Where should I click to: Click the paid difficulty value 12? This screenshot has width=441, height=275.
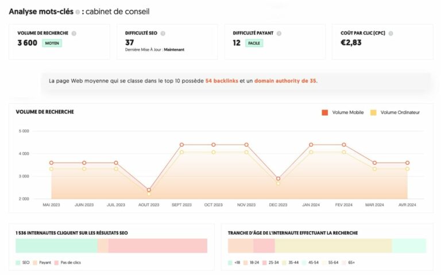coord(237,42)
